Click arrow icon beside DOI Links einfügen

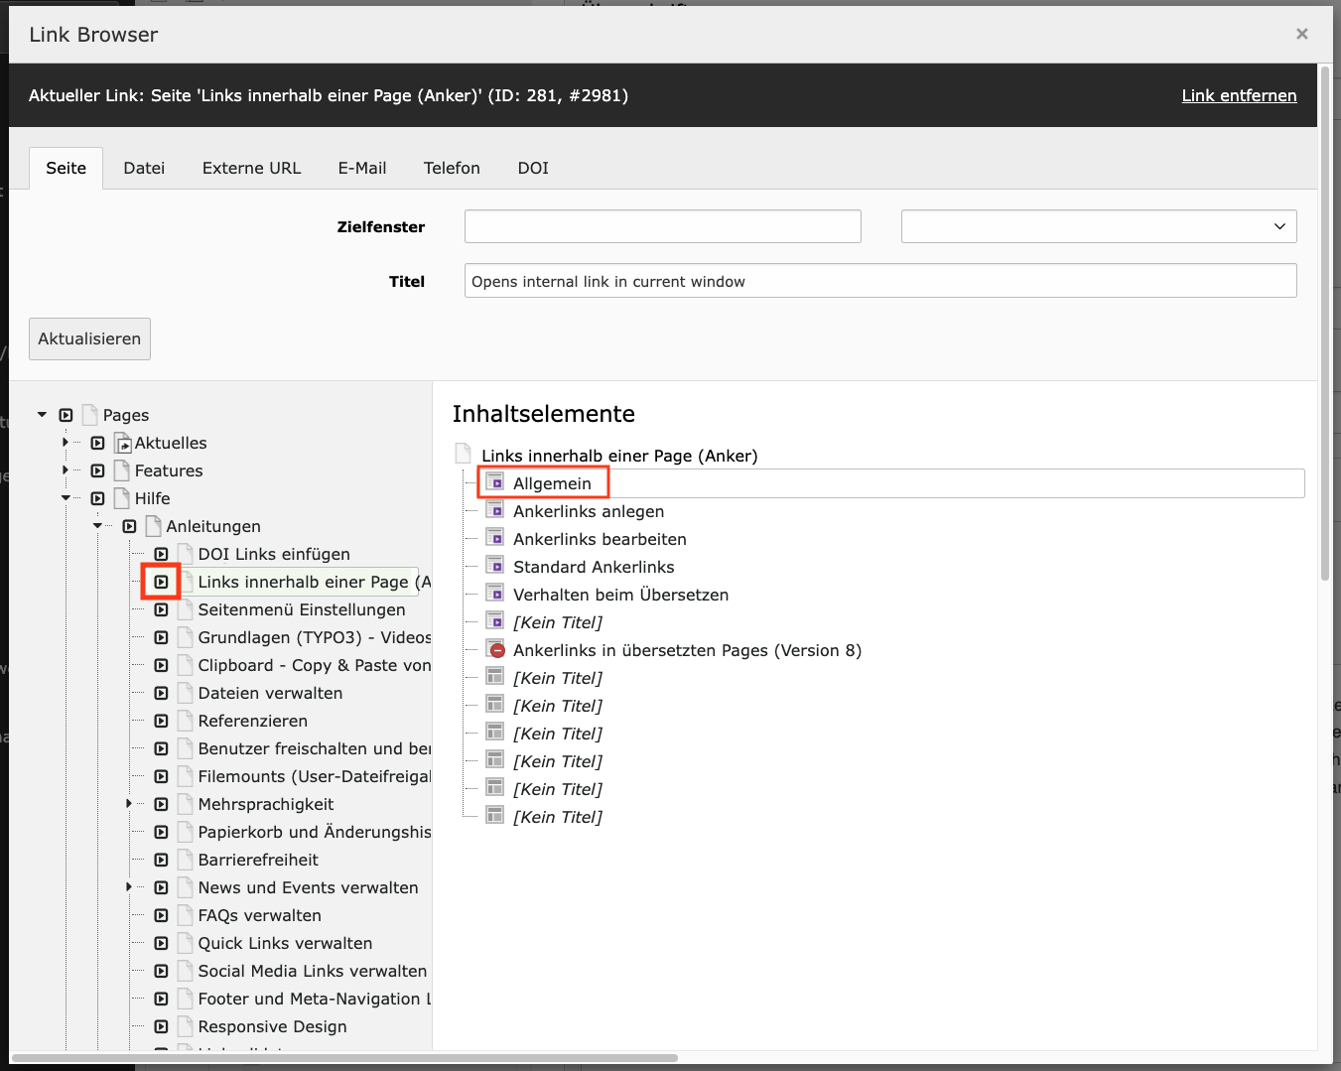pyautogui.click(x=161, y=554)
